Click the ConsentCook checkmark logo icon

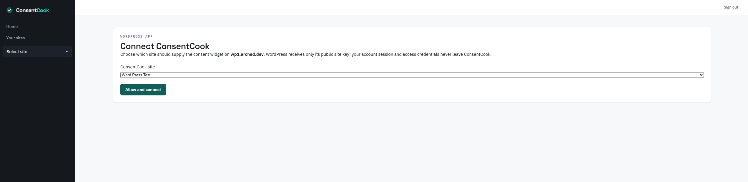pyautogui.click(x=9, y=10)
